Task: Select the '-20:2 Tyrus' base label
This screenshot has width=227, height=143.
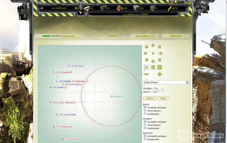Action: 57,102
